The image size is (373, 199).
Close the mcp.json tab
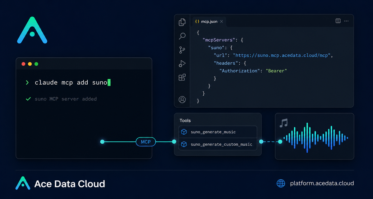[x=221, y=21]
